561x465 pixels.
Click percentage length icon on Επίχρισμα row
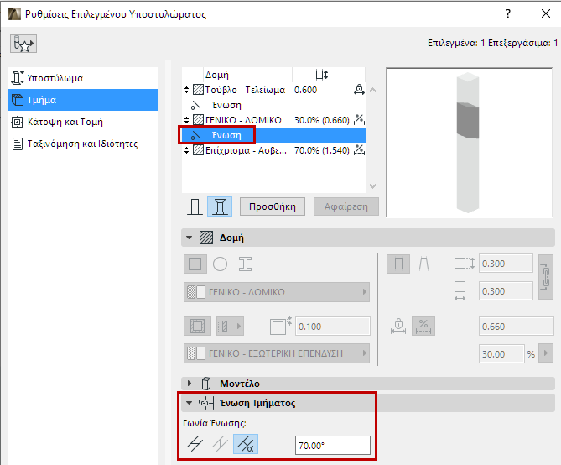[x=359, y=150]
